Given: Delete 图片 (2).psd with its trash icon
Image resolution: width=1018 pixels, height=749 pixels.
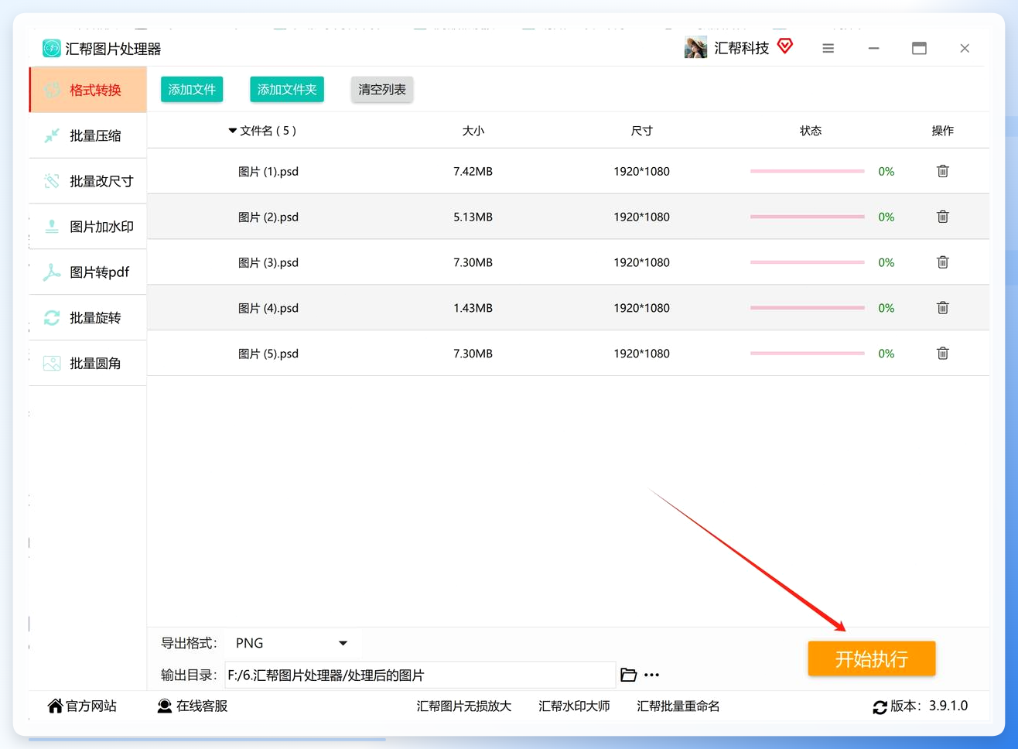Looking at the screenshot, I should 942,217.
